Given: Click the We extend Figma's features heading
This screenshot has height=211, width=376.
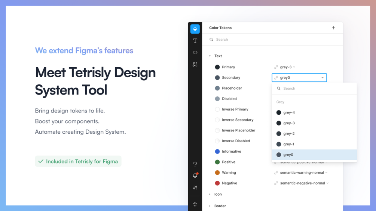Looking at the screenshot, I should tap(84, 50).
